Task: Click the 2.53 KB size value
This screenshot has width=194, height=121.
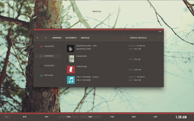Action: click(137, 70)
